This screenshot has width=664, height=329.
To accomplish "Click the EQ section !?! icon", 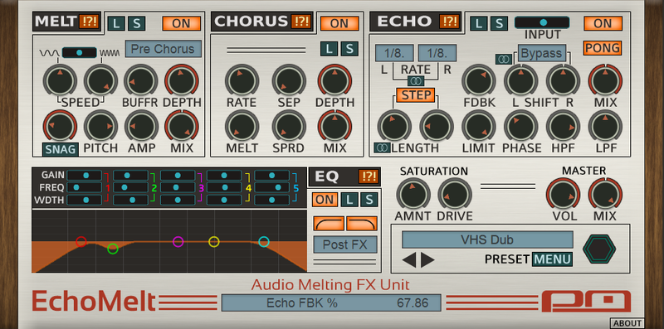I will (x=368, y=177).
